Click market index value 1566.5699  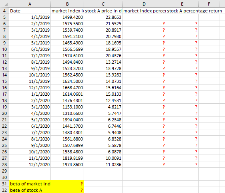tap(67, 49)
